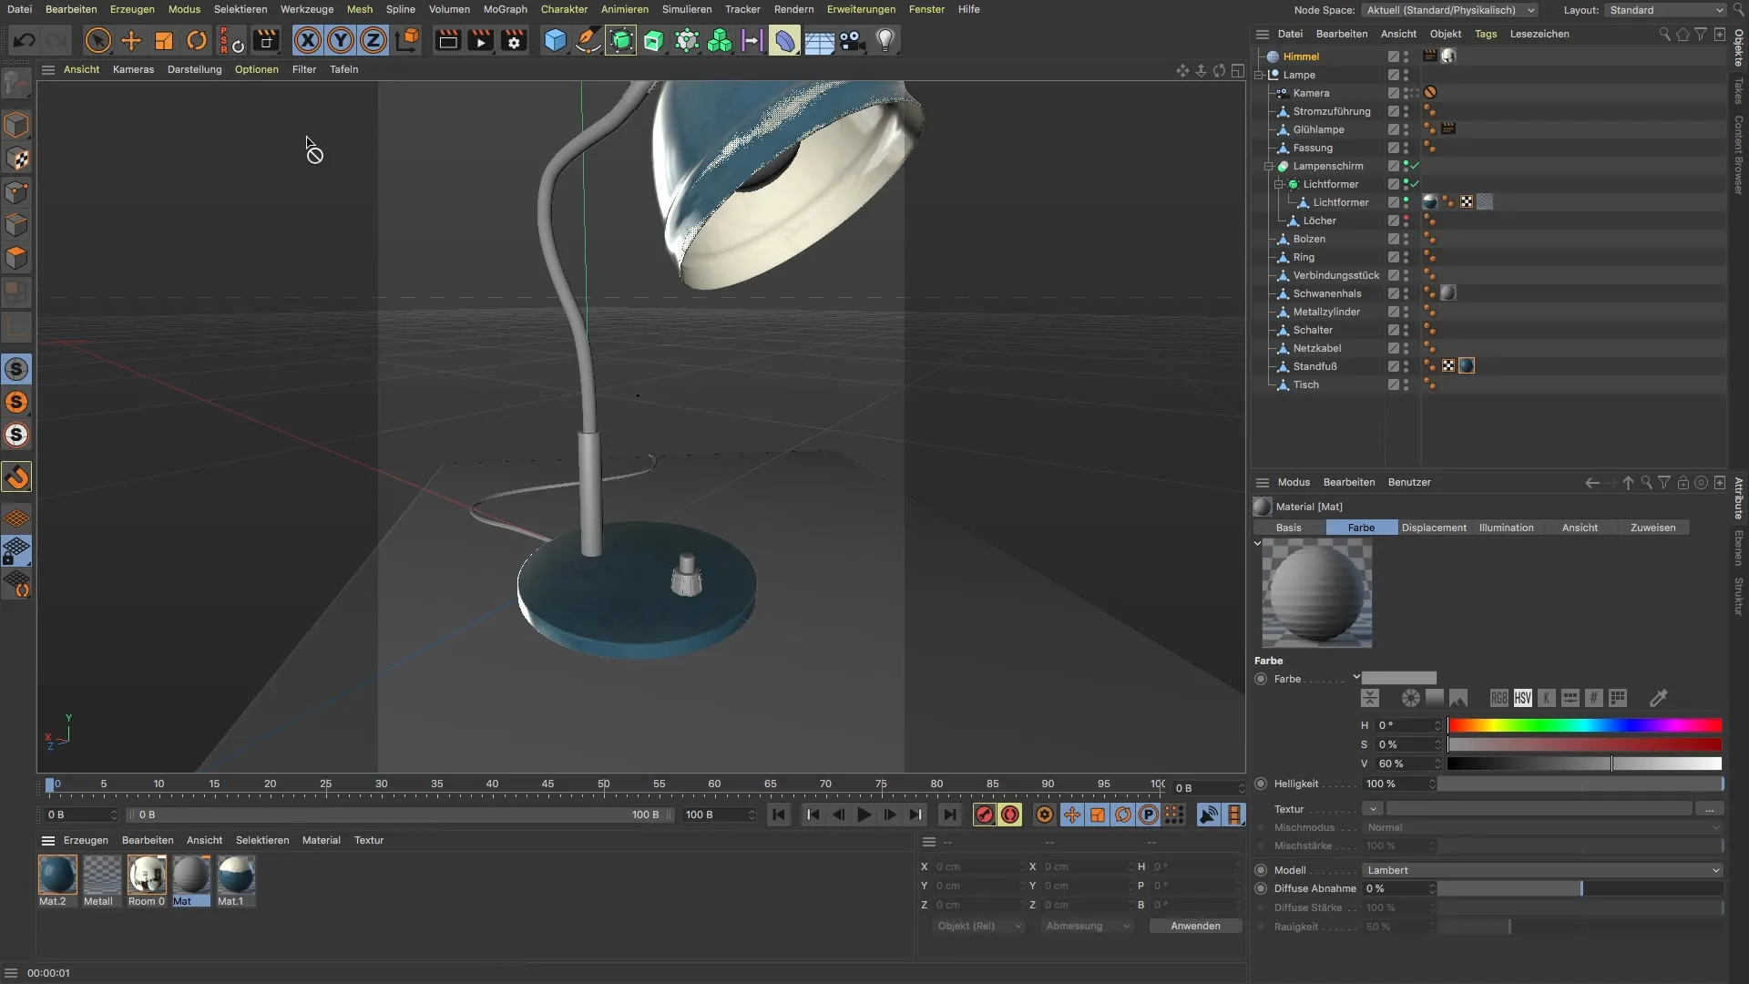Open Attribute Manager Benutzer menu
Image resolution: width=1749 pixels, height=984 pixels.
1409,482
